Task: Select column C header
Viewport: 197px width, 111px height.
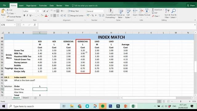Action: pyautogui.click(x=40, y=33)
